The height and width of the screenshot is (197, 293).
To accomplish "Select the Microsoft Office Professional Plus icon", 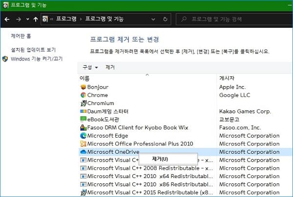I will pos(83,143).
